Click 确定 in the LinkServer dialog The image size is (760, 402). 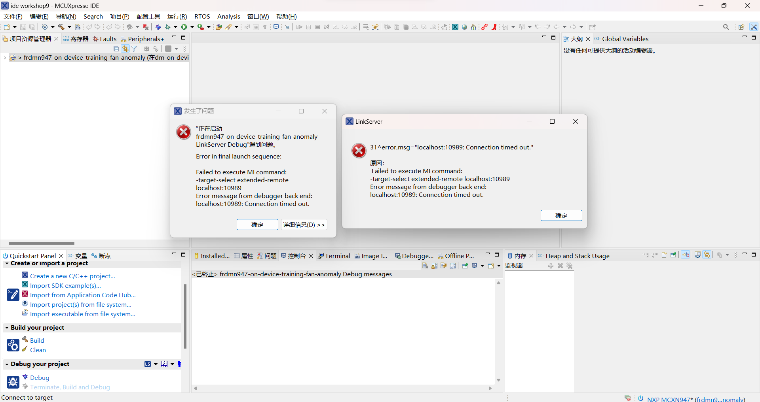[x=561, y=215]
